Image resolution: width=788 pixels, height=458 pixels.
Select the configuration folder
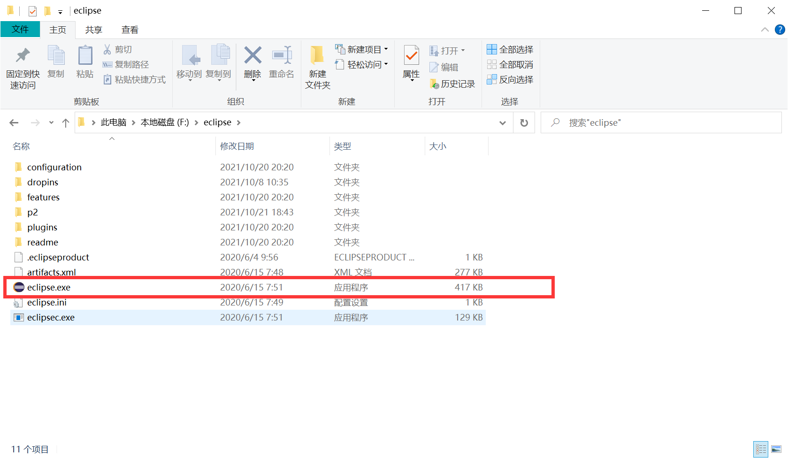tap(248, 167)
